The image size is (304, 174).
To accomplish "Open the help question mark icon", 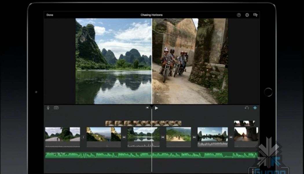I will (x=239, y=15).
